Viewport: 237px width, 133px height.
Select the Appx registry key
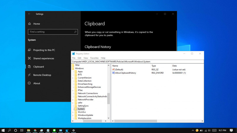pyautogui.click(x=80, y=72)
